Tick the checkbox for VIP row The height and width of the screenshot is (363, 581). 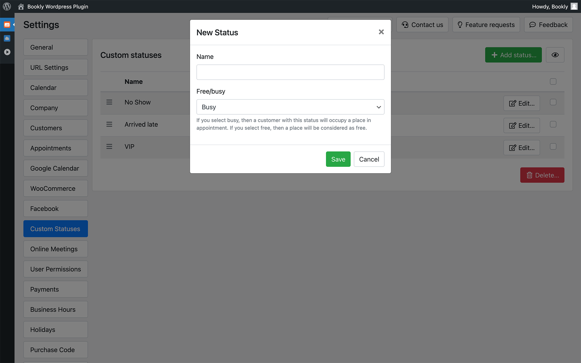click(x=553, y=147)
